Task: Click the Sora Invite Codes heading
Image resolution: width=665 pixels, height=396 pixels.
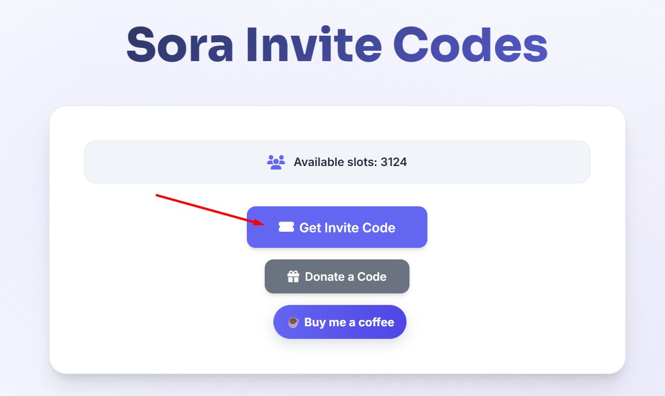Action: (x=337, y=45)
